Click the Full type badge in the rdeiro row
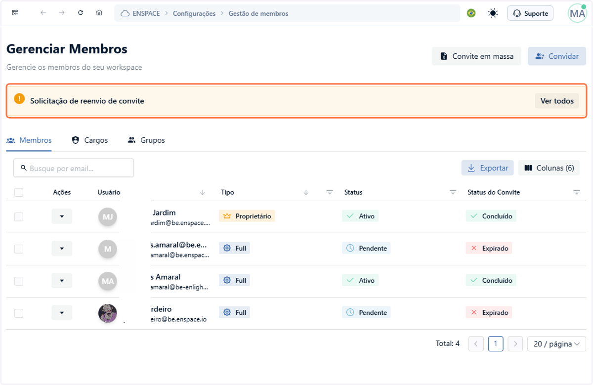The height and width of the screenshot is (385, 593). pos(234,312)
